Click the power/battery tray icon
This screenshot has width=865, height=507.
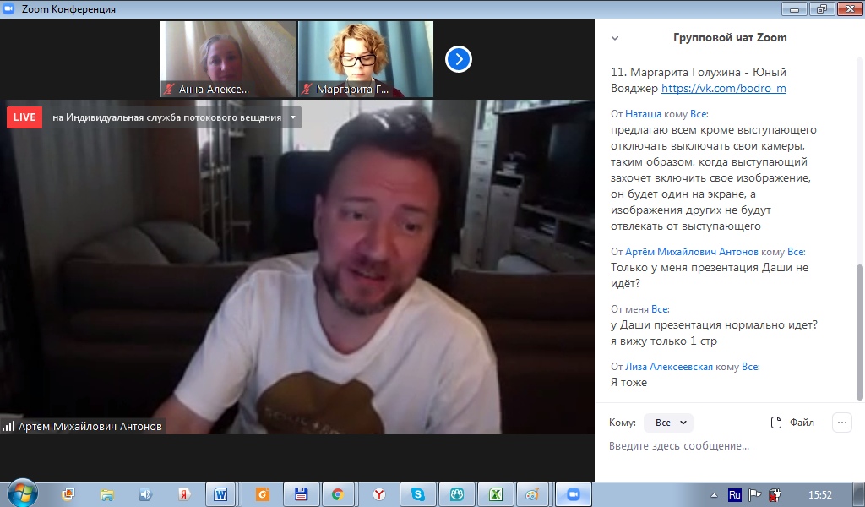pyautogui.click(x=775, y=495)
